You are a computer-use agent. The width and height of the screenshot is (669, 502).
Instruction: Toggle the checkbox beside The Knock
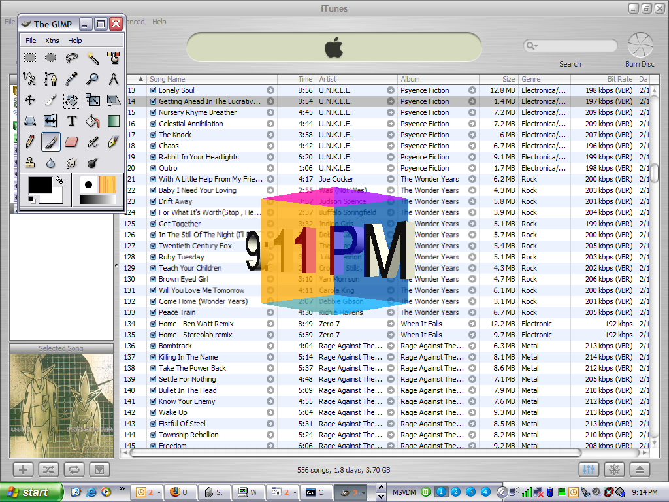pos(153,135)
